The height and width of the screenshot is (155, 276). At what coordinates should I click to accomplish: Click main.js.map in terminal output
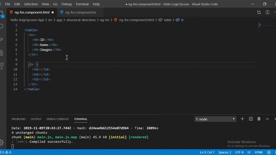[x=66, y=137]
